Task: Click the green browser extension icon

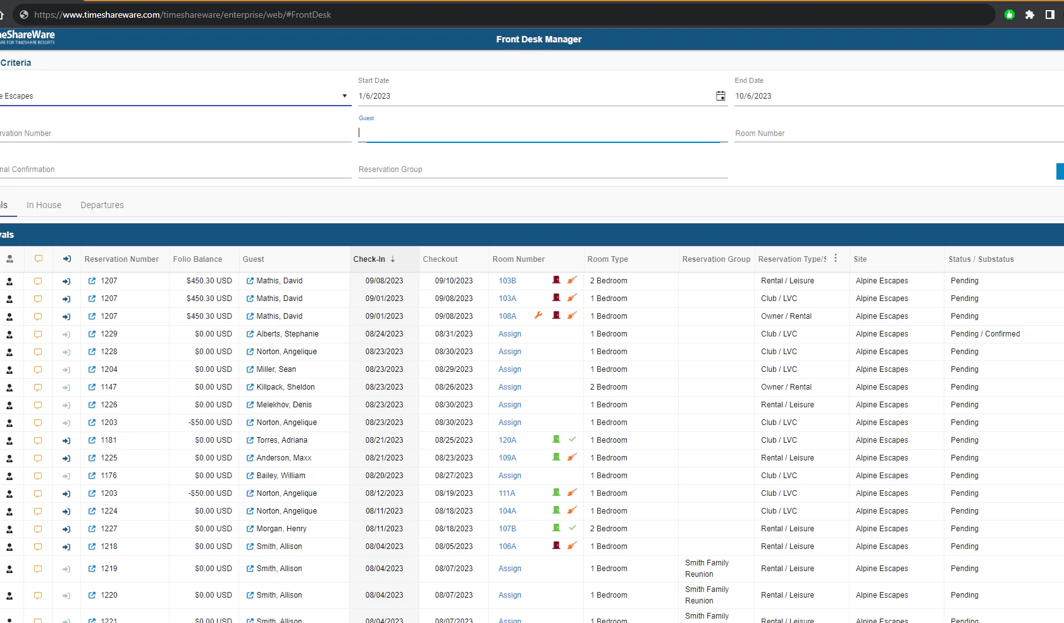Action: pyautogui.click(x=1010, y=15)
